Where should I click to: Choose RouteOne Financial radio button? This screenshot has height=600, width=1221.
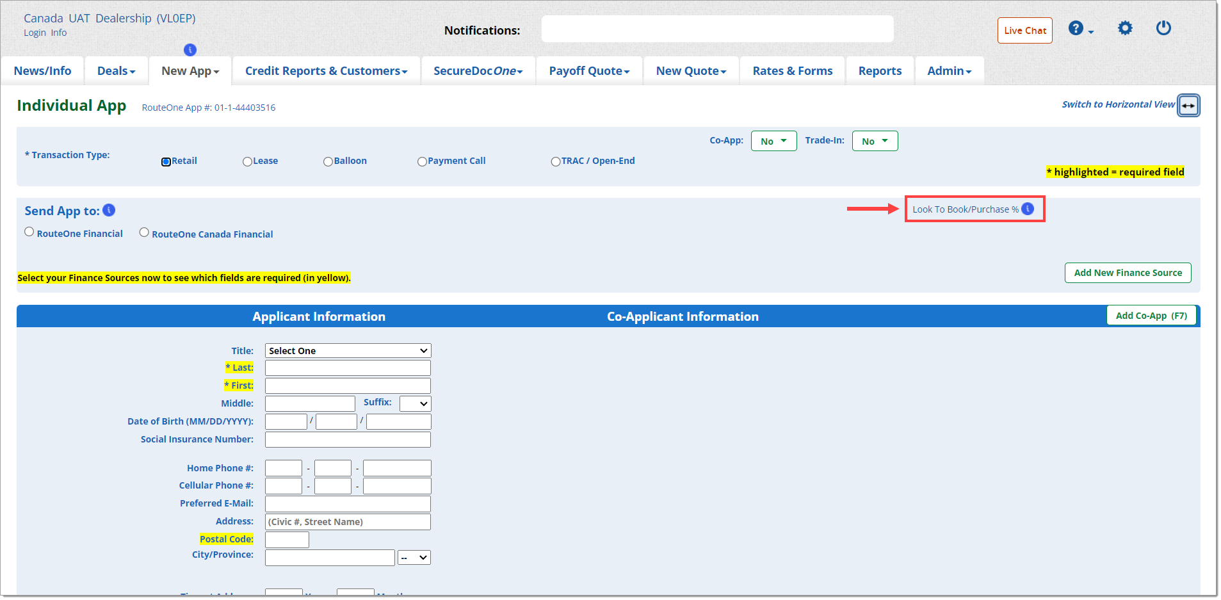(x=29, y=232)
